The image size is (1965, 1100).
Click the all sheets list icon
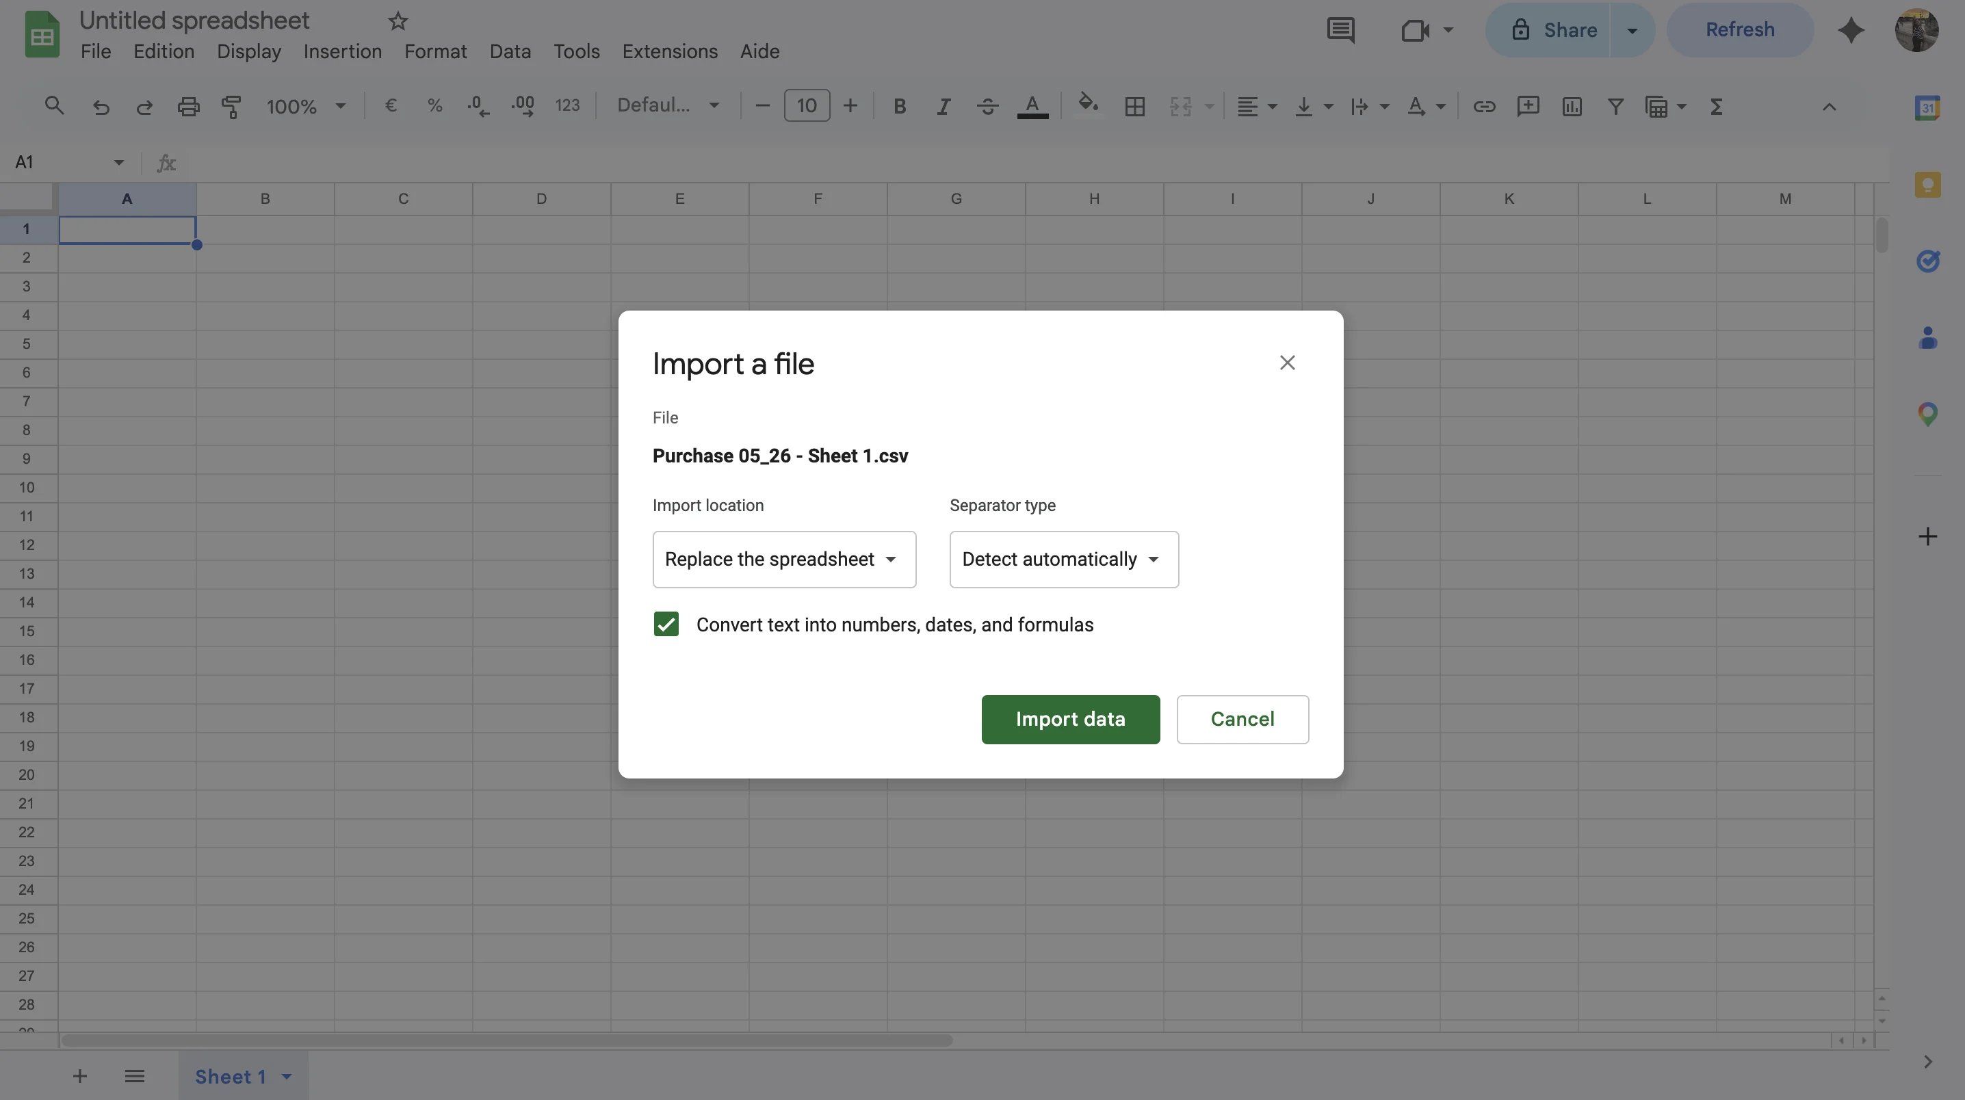point(135,1076)
